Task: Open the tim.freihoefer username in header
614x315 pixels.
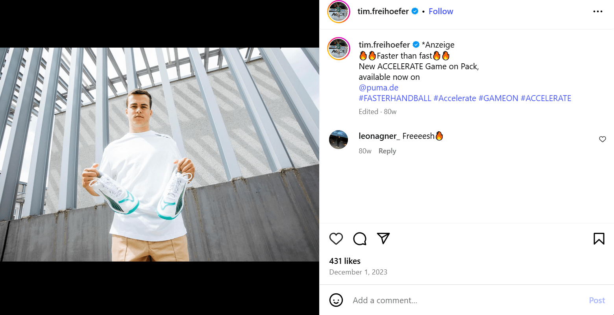Action: (x=383, y=11)
